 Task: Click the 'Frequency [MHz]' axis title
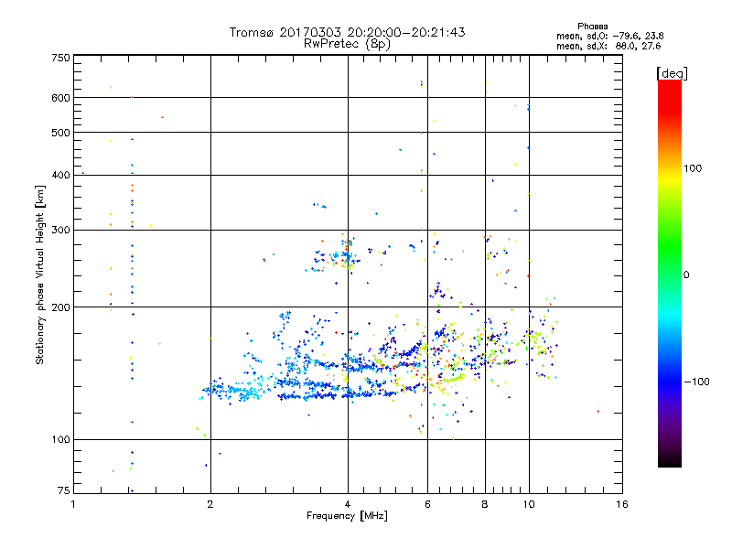pos(347,516)
